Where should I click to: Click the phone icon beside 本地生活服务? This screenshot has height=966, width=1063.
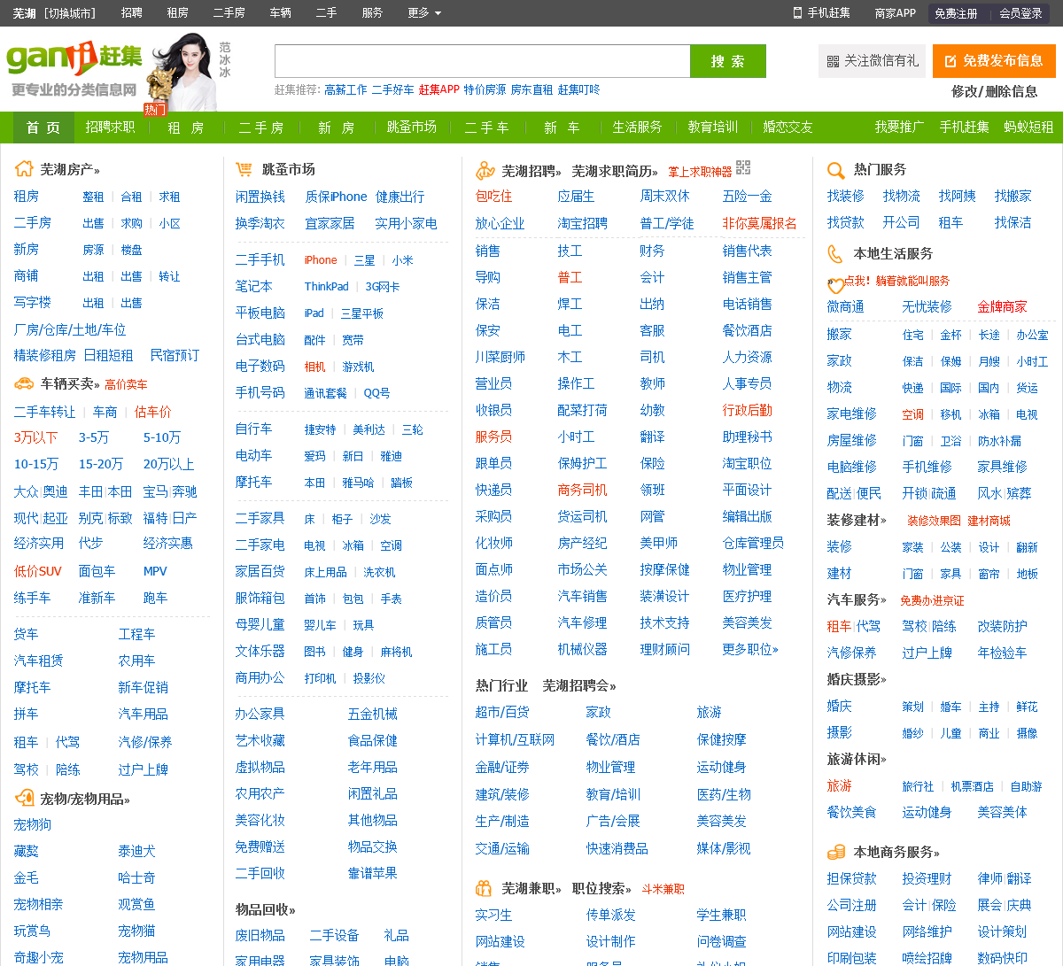(x=834, y=254)
